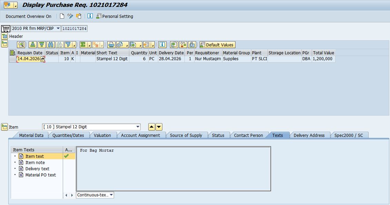Select 'Item note' in Item Texts list
Image resolution: width=390 pixels, height=205 pixels.
coord(35,163)
